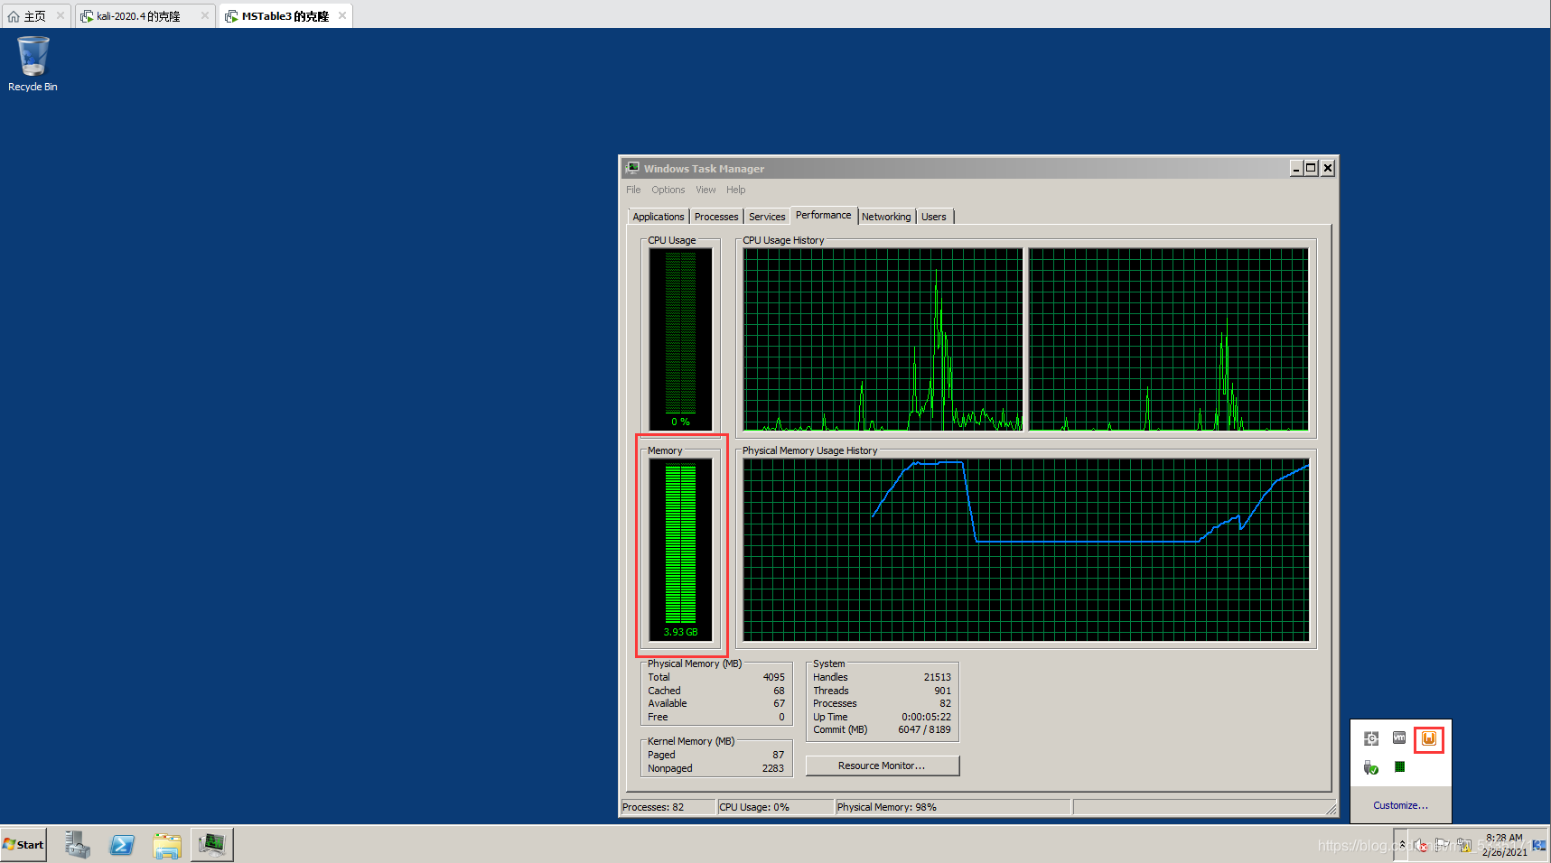Click the Physical Memory Usage History graph
Screen dimensions: 1551x863
[x=1026, y=550]
